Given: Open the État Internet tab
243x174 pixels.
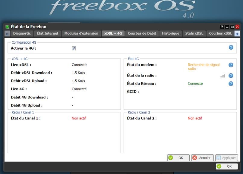Looking at the screenshot, I should (47, 33).
